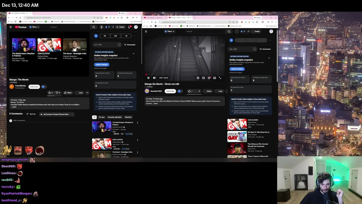
Task: Open 3200 ELO endscreen thumbnail in left player
Action: pyautogui.click(x=49, y=44)
